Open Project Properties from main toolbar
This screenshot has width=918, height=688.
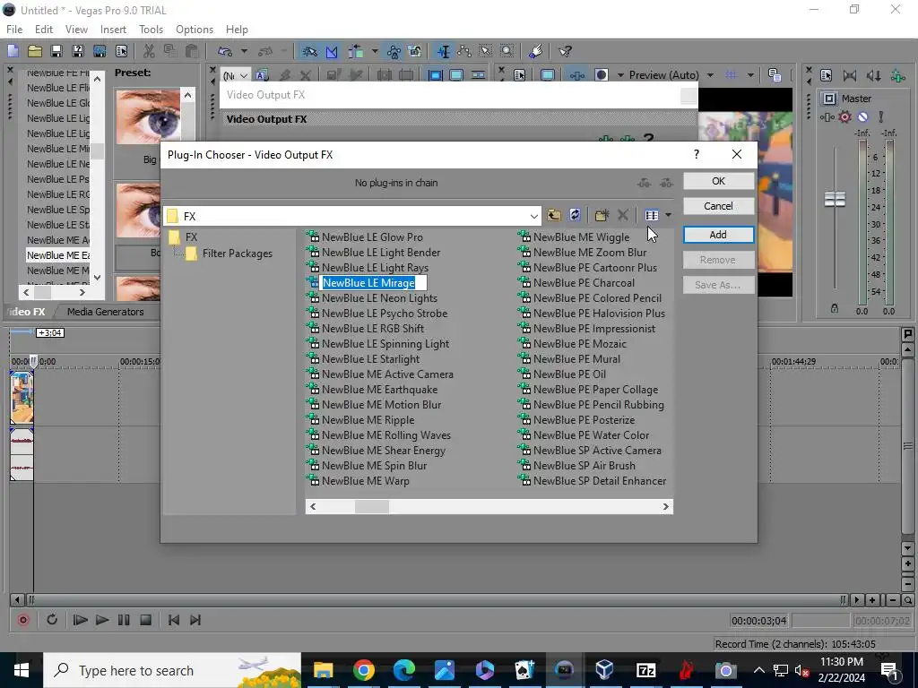121,51
